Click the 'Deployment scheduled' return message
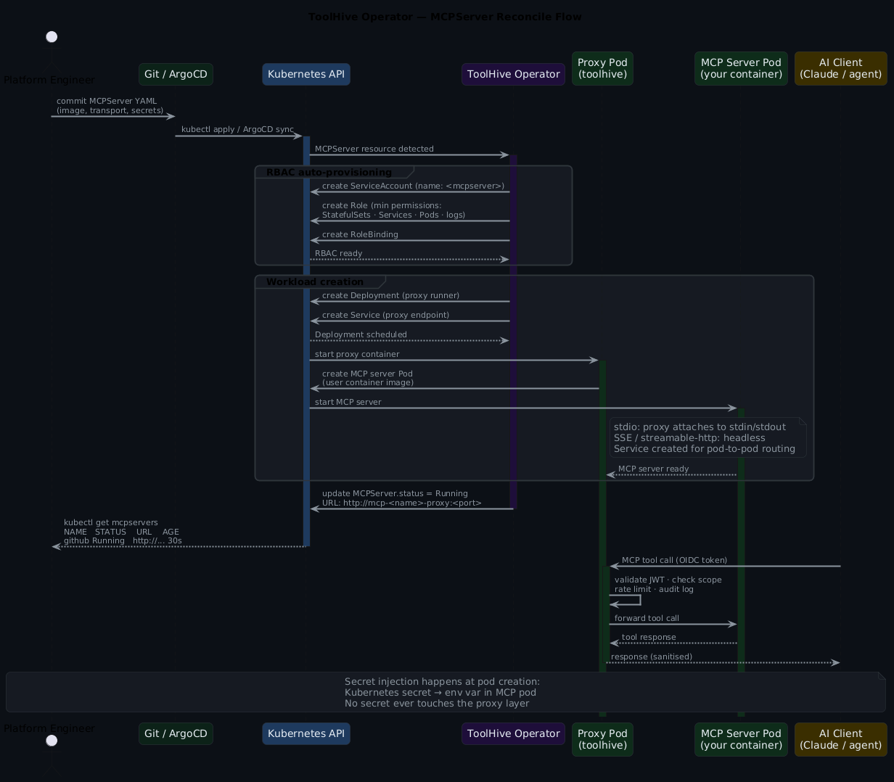894x782 pixels. click(361, 335)
